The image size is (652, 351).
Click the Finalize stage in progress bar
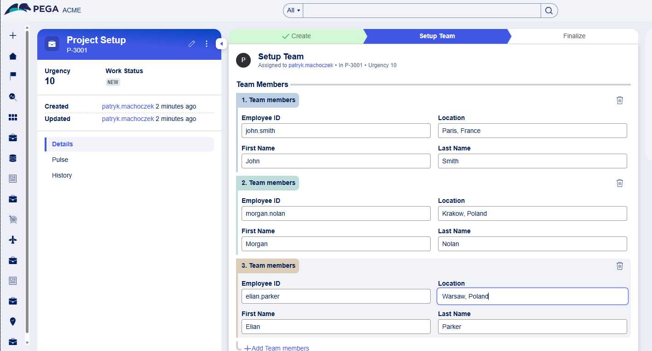coord(574,36)
